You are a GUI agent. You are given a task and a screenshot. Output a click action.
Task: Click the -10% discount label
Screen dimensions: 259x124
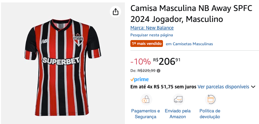[140, 62]
